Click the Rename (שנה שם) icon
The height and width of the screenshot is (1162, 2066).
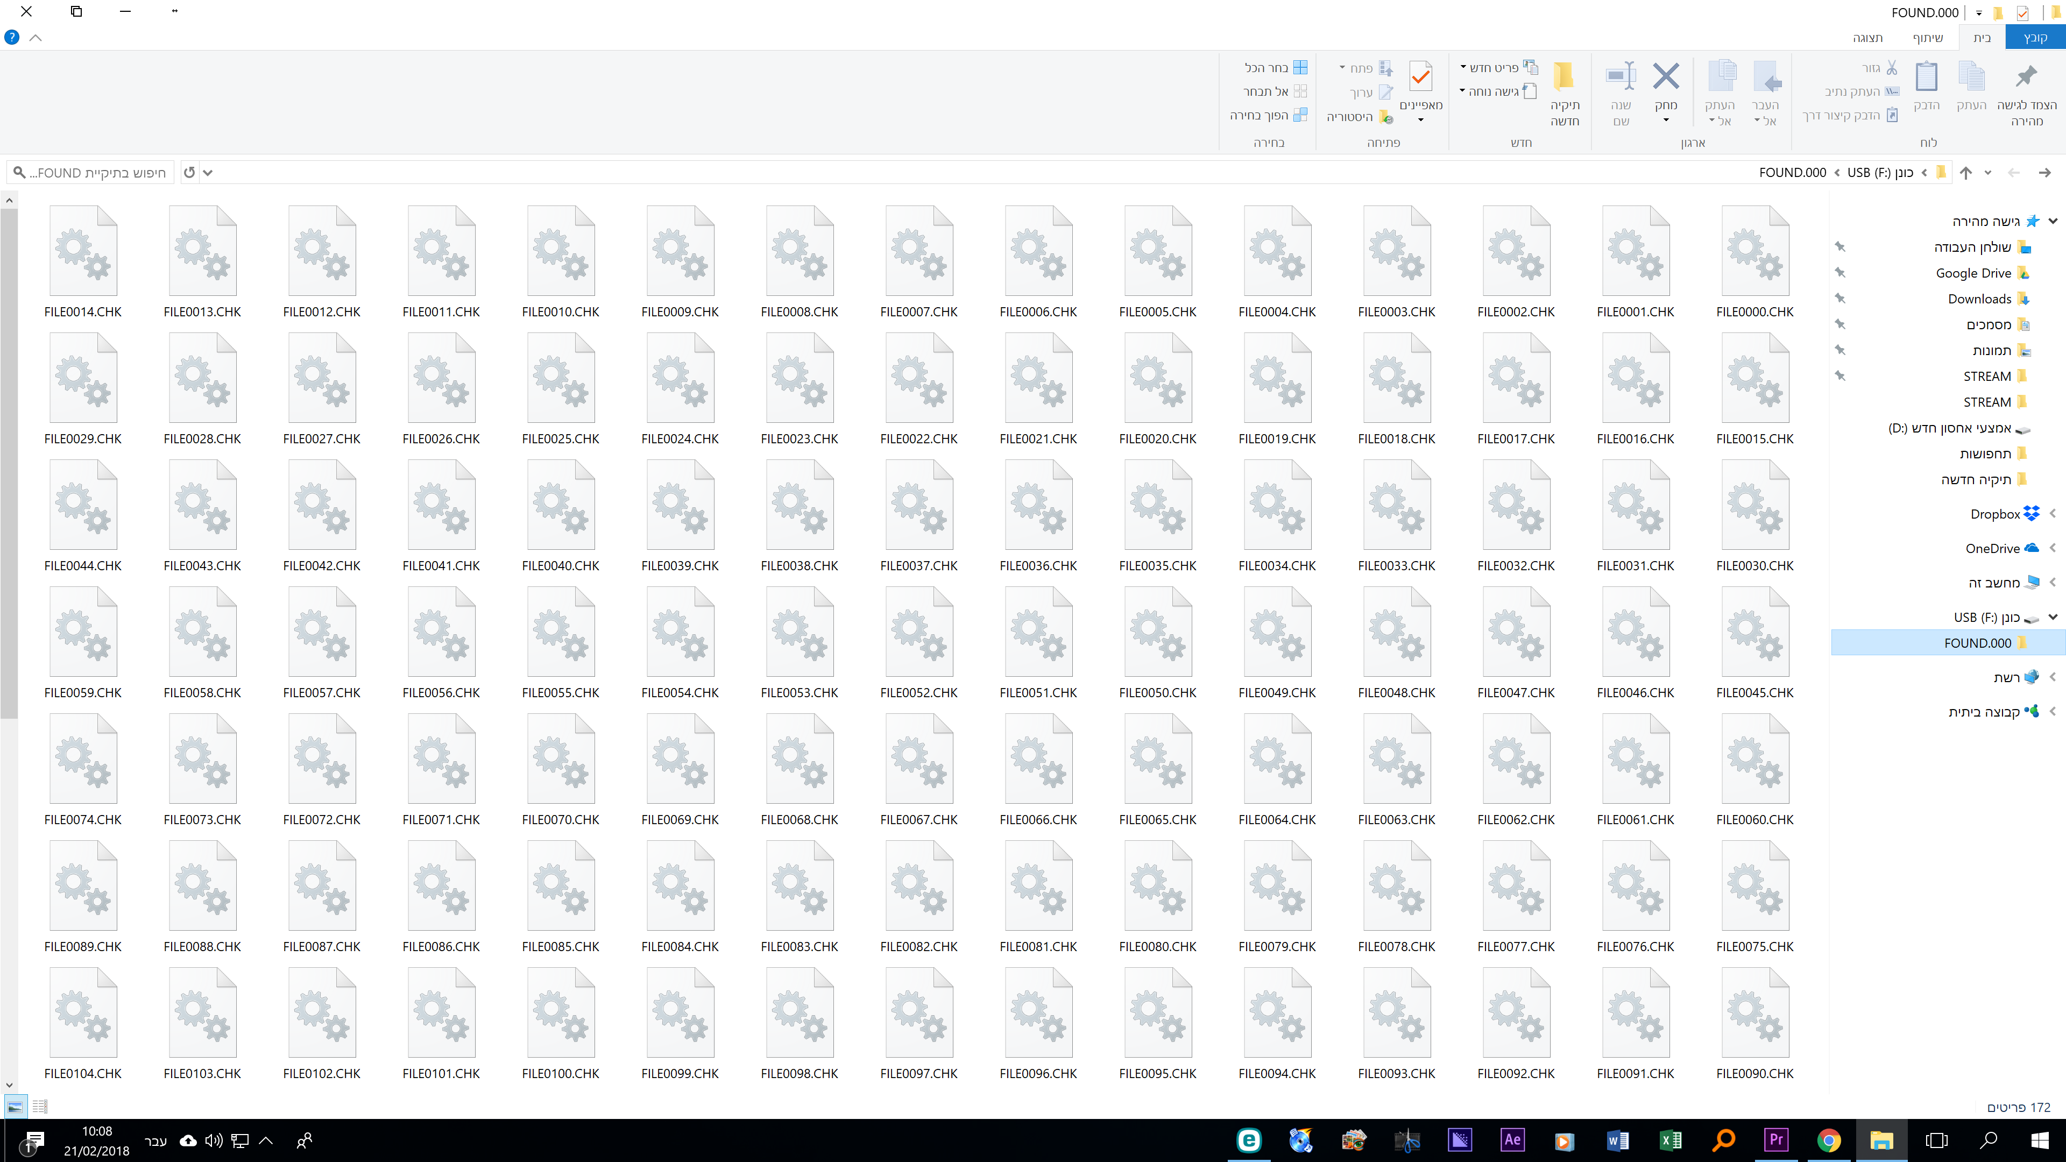(1621, 77)
